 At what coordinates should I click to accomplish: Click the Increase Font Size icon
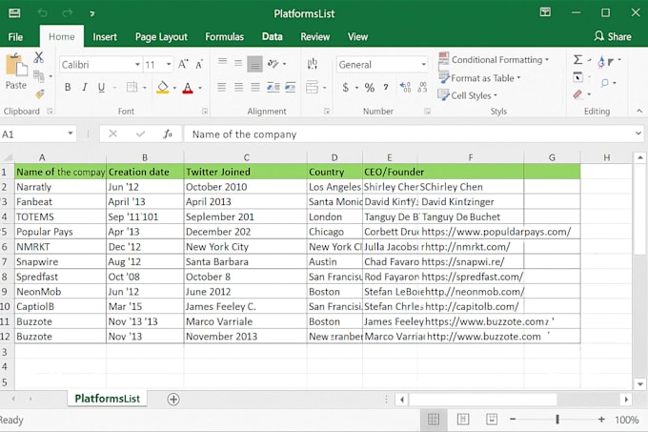[183, 65]
